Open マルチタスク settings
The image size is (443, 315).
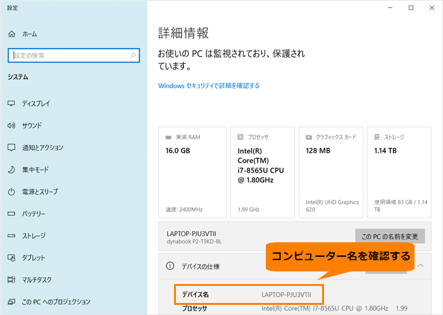click(37, 280)
